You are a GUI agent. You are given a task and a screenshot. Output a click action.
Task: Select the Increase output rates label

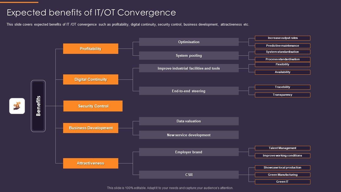pyautogui.click(x=283, y=38)
